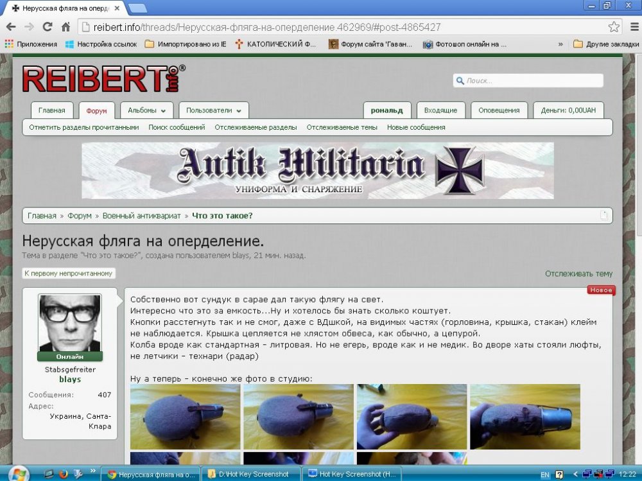Switch to D:\Hot Key Screenshot taskbar window

pyautogui.click(x=250, y=474)
